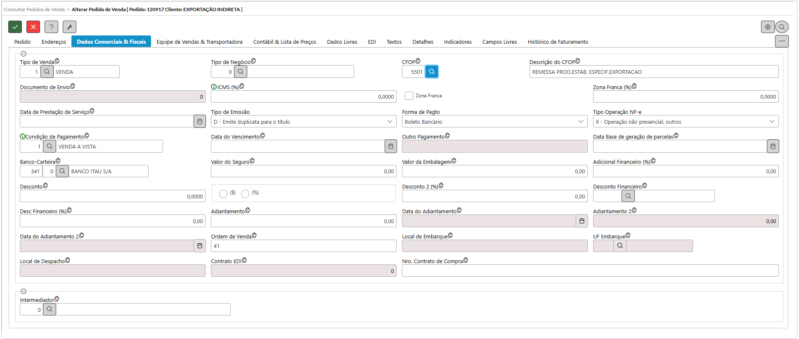Click the Zona Franca (%) field

(x=686, y=97)
